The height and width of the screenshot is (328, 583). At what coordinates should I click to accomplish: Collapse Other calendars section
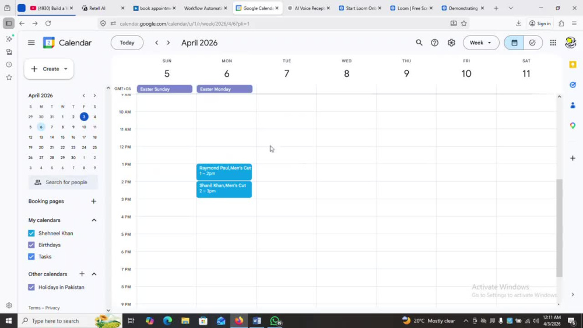point(94,274)
